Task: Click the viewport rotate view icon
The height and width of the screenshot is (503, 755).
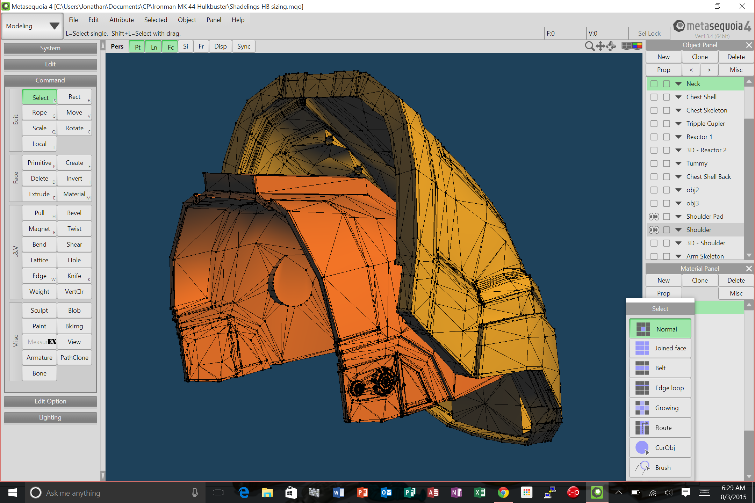Action: [611, 46]
